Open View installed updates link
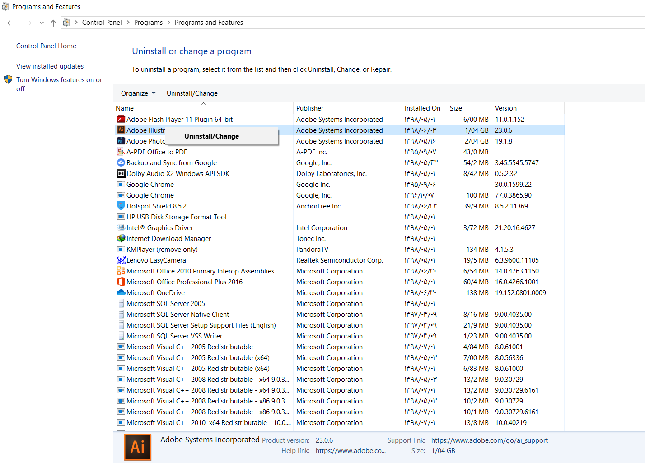Screen dimensions: 645x463 pos(50,66)
